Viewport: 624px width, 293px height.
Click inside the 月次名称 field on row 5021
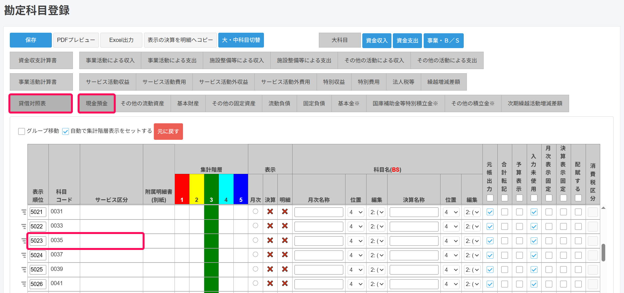[318, 212]
